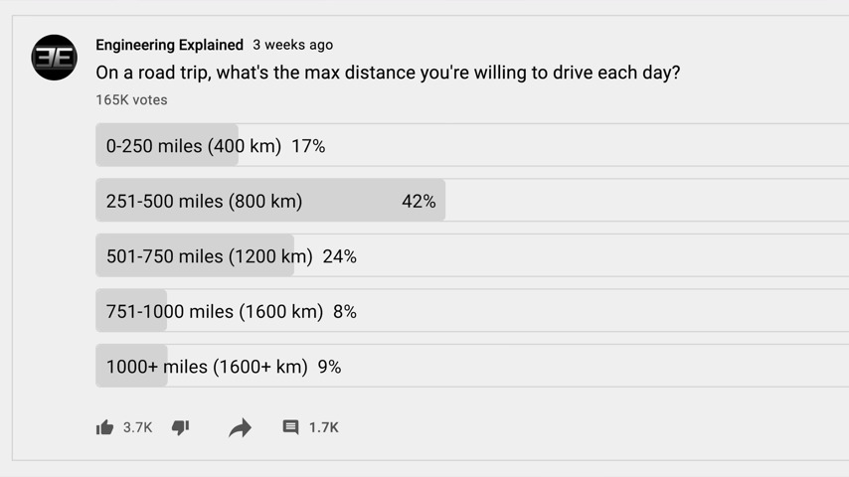This screenshot has height=477, width=849.
Task: Click the share arrow icon
Action: click(x=240, y=427)
